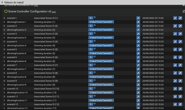Click the pencil icon on the sceneId-3 row
This screenshot has height=110, width=185.
175,34
